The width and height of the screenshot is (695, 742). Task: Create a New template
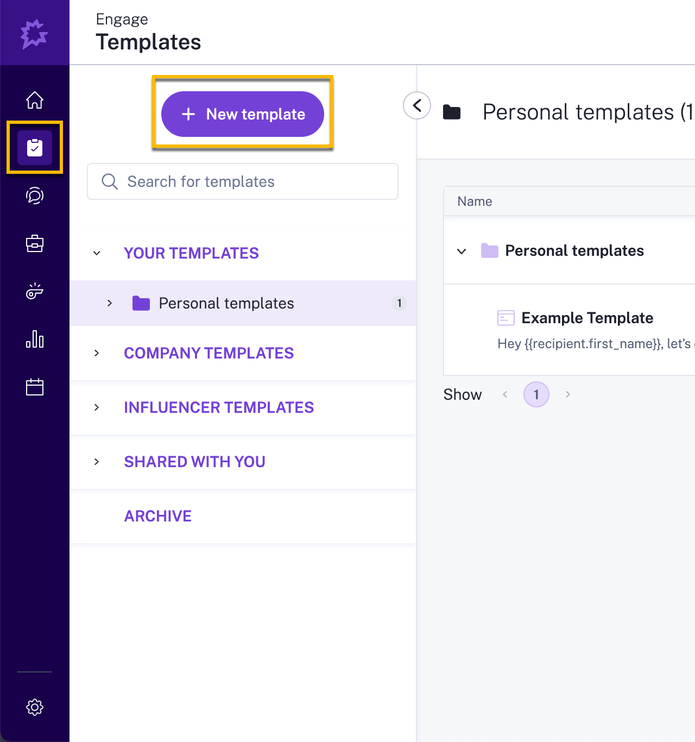tap(242, 114)
